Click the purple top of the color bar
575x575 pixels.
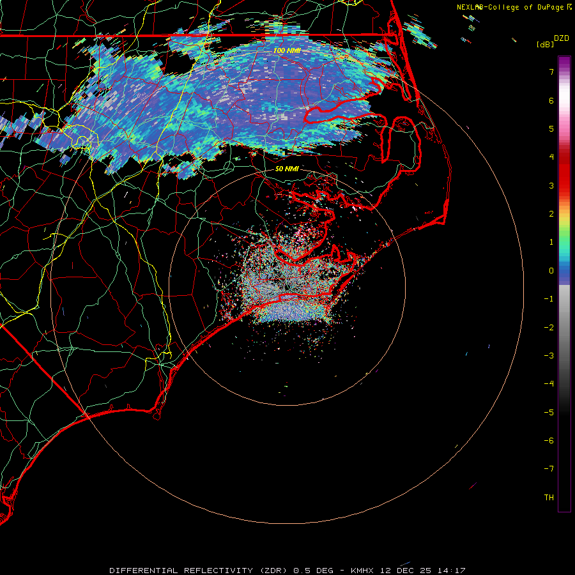[x=564, y=63]
